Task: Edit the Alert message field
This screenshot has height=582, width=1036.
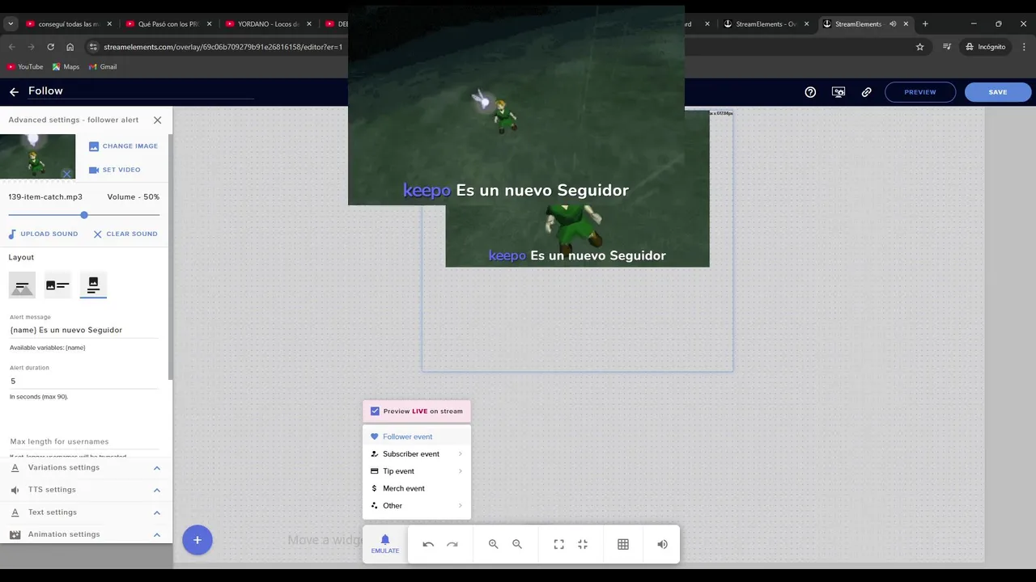Action: [84, 330]
